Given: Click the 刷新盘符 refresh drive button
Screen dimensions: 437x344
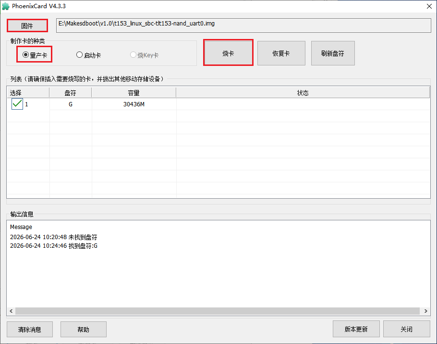Looking at the screenshot, I should [x=333, y=53].
